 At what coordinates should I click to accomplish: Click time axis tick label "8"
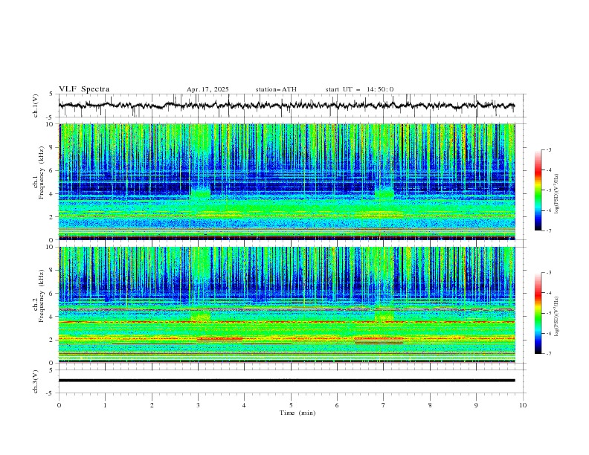point(430,405)
